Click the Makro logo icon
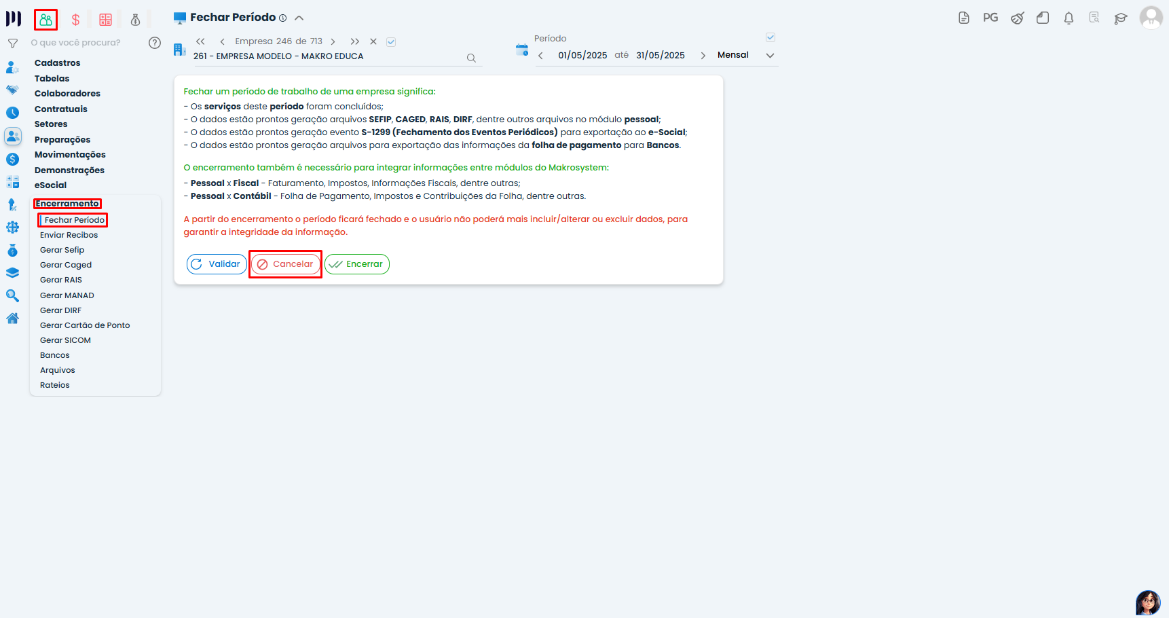This screenshot has height=618, width=1169. point(14,18)
